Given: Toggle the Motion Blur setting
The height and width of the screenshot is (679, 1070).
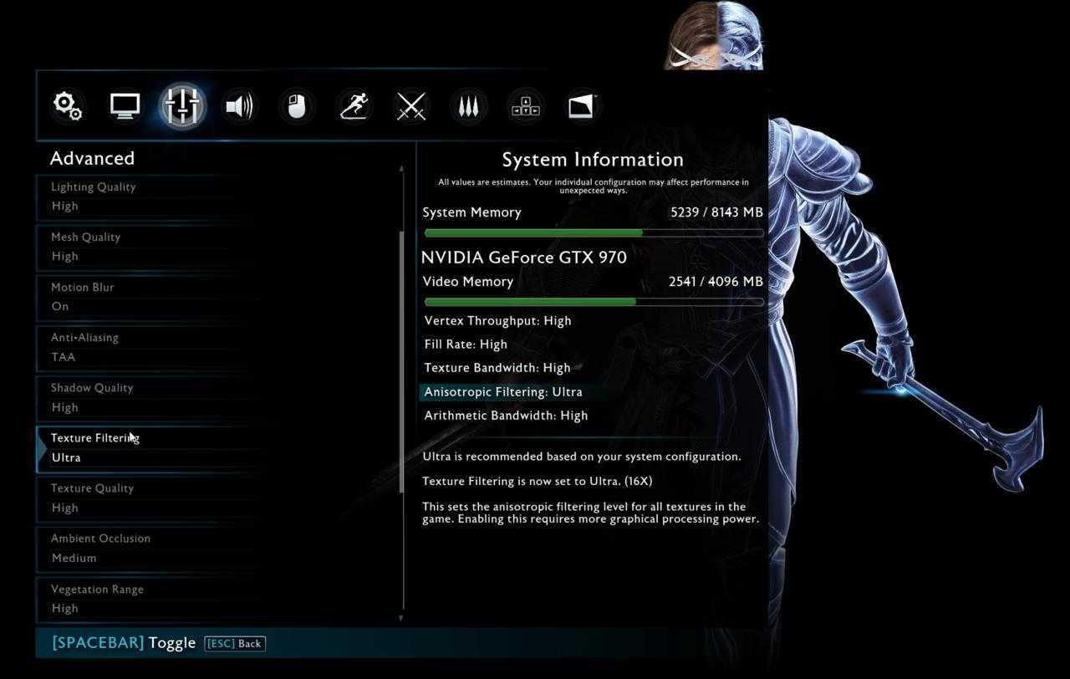Looking at the screenshot, I should point(142,297).
